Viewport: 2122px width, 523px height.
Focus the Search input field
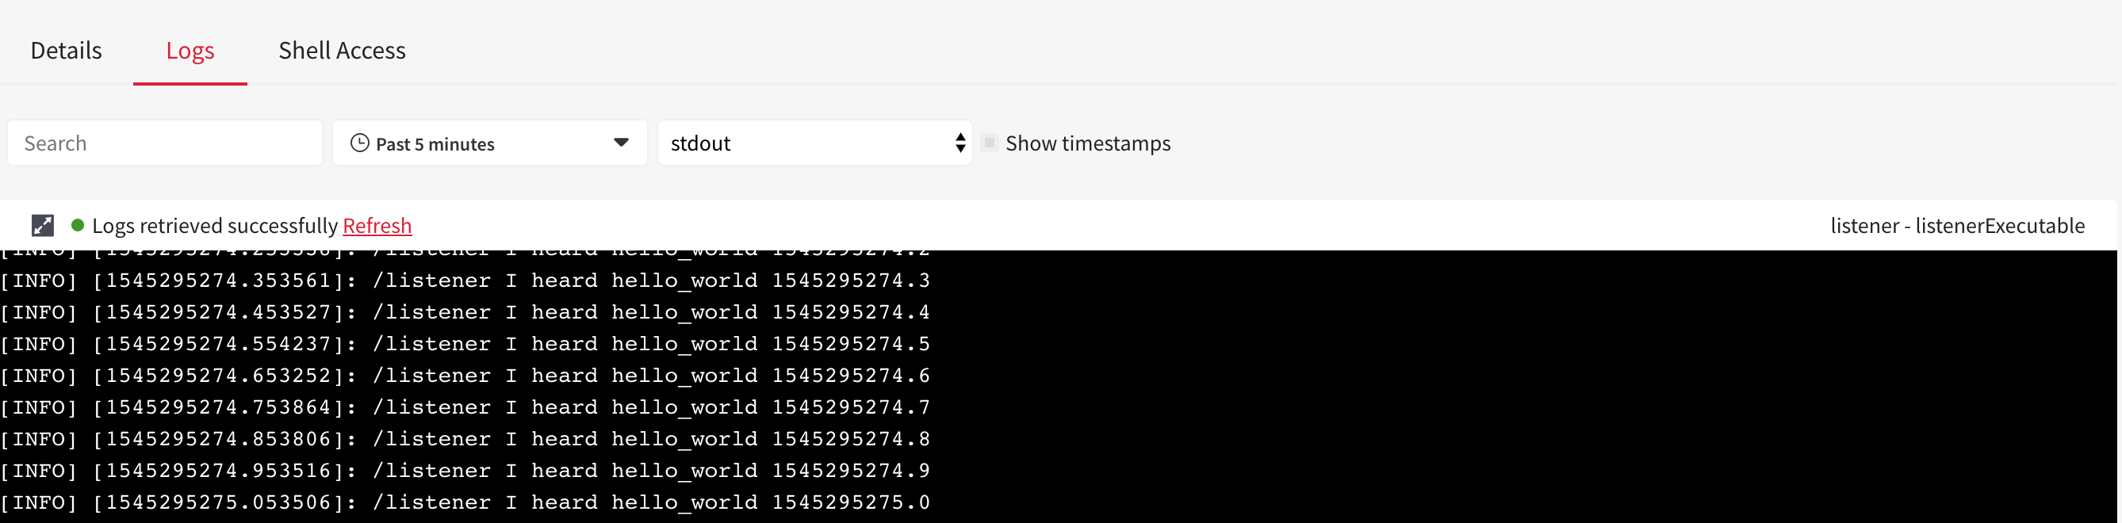[x=165, y=143]
